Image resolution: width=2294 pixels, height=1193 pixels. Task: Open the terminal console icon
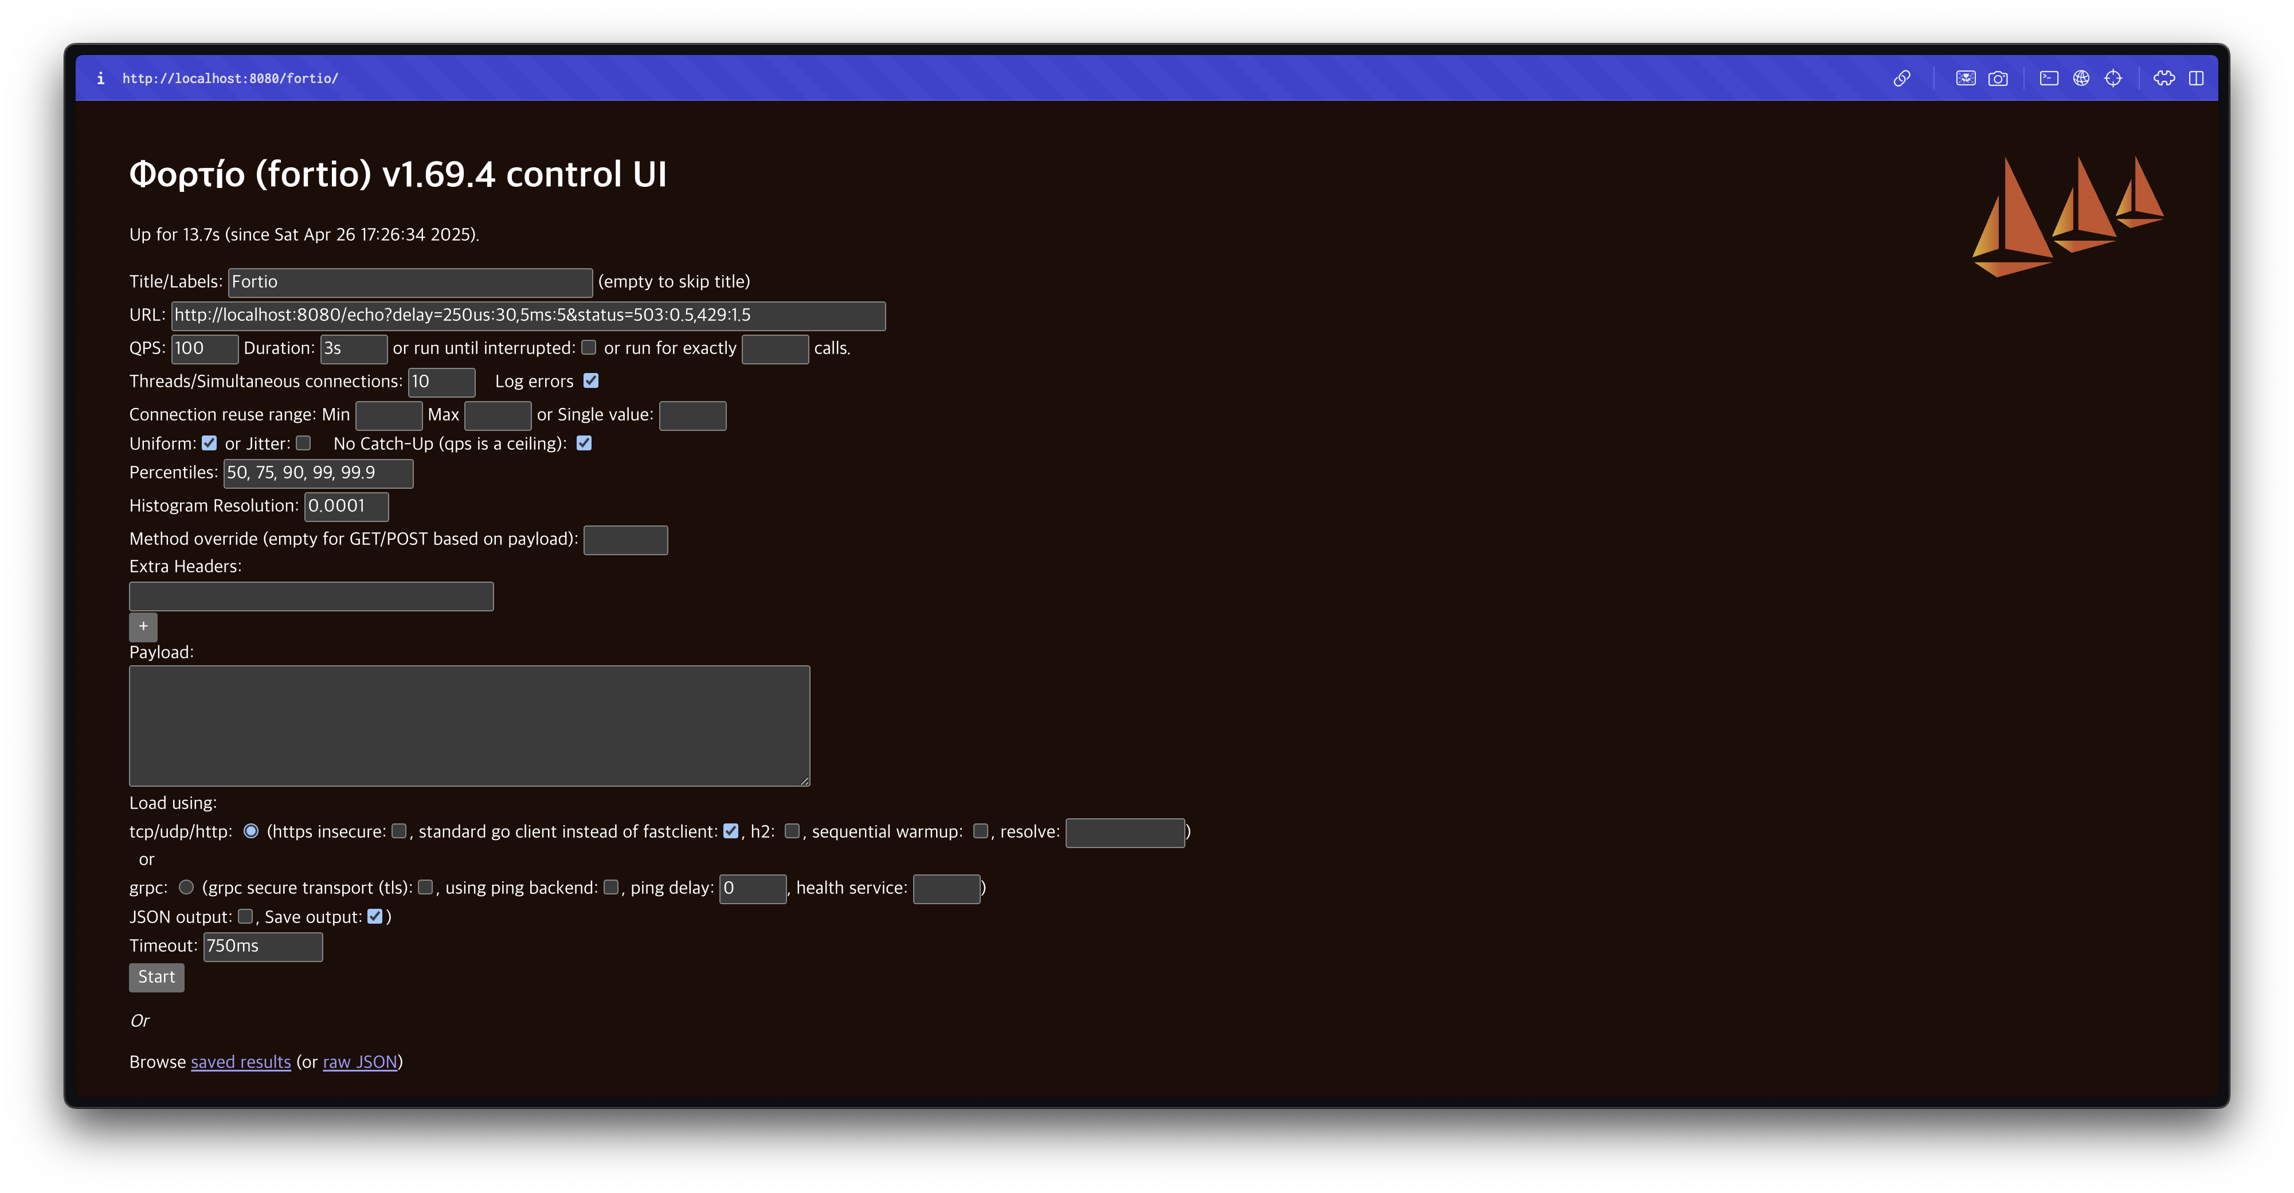tap(2049, 79)
